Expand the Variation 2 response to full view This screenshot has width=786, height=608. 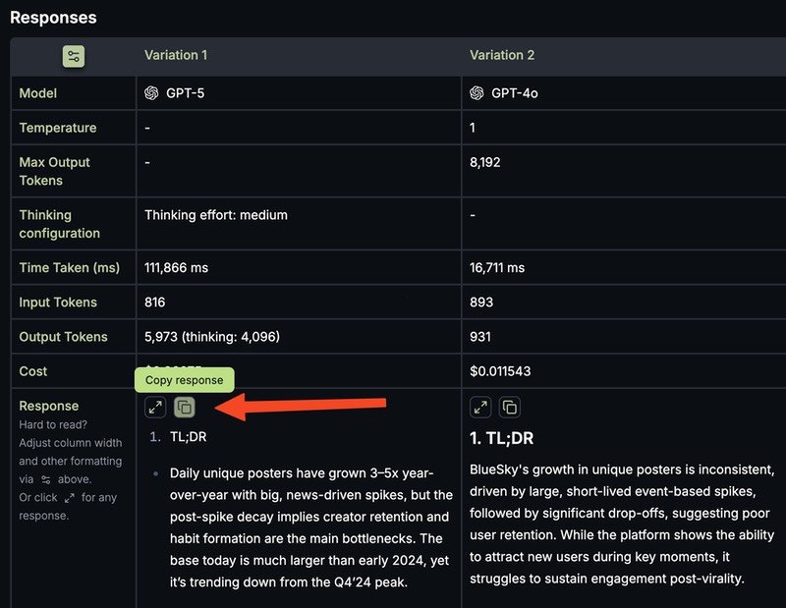coord(480,407)
